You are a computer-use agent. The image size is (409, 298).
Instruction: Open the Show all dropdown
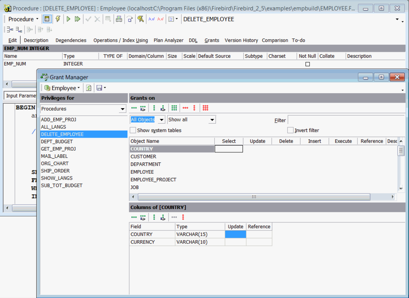click(x=212, y=120)
